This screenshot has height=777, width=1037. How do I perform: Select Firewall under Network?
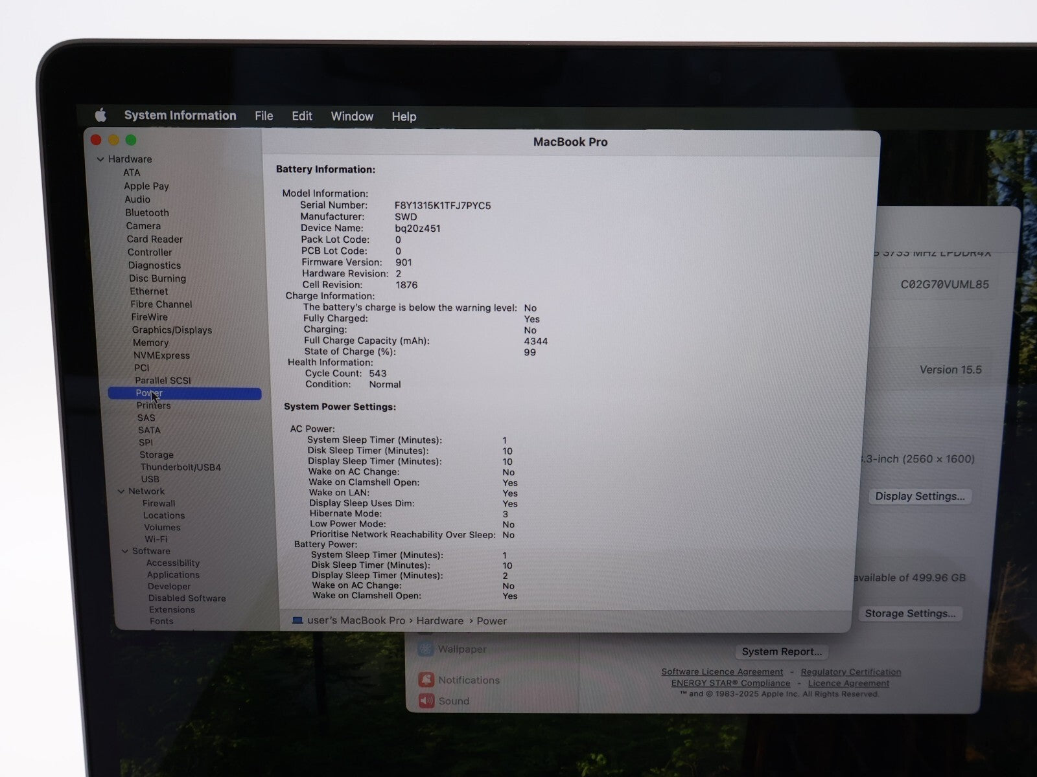[x=159, y=503]
